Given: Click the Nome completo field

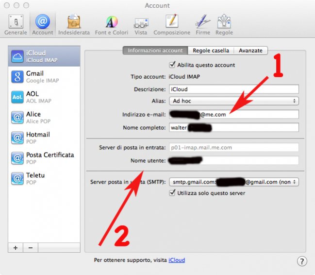Looking at the screenshot, I should (234, 128).
